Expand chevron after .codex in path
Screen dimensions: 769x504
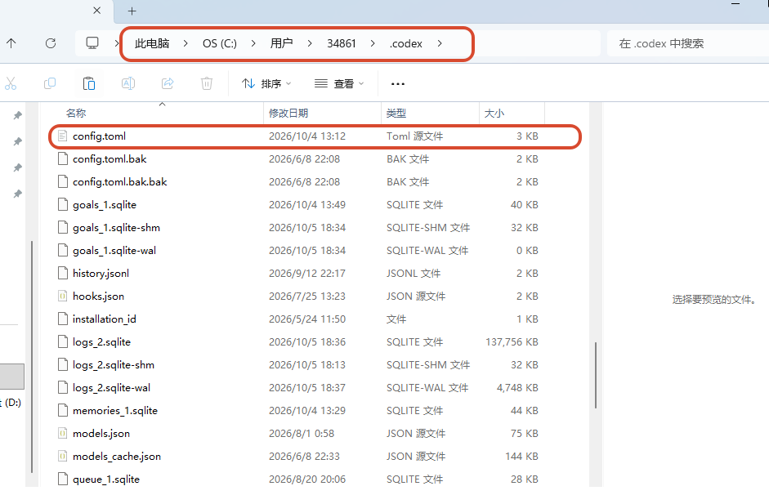[x=440, y=43]
